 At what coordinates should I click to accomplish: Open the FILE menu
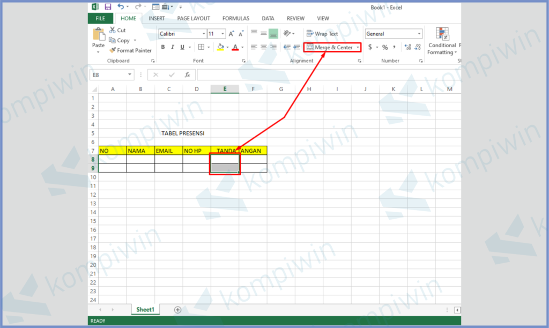(x=100, y=18)
